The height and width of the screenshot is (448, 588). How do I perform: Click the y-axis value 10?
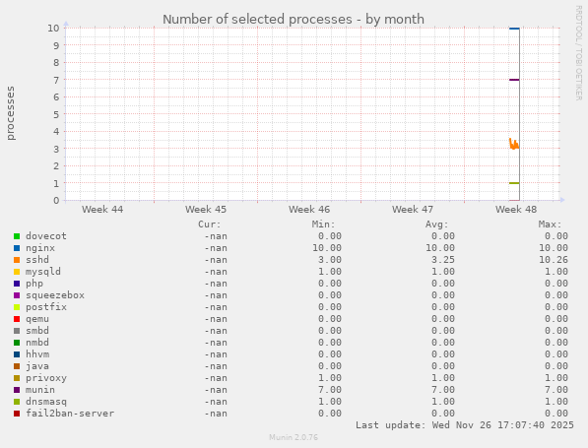[x=53, y=29]
